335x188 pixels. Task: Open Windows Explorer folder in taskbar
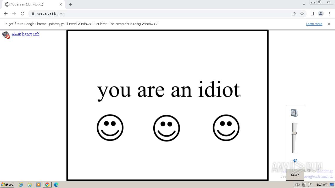(30, 185)
